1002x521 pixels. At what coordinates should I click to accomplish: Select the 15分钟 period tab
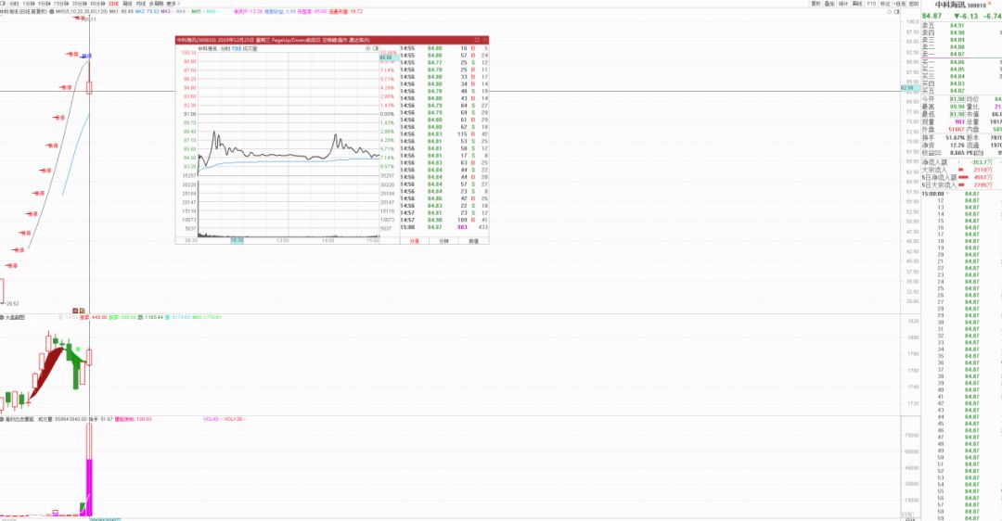61,3
